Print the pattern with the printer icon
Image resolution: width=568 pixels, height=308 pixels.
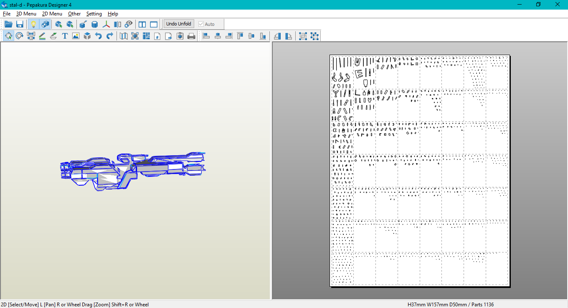[x=191, y=36]
